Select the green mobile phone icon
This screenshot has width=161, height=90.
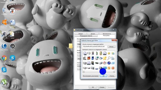97,53
